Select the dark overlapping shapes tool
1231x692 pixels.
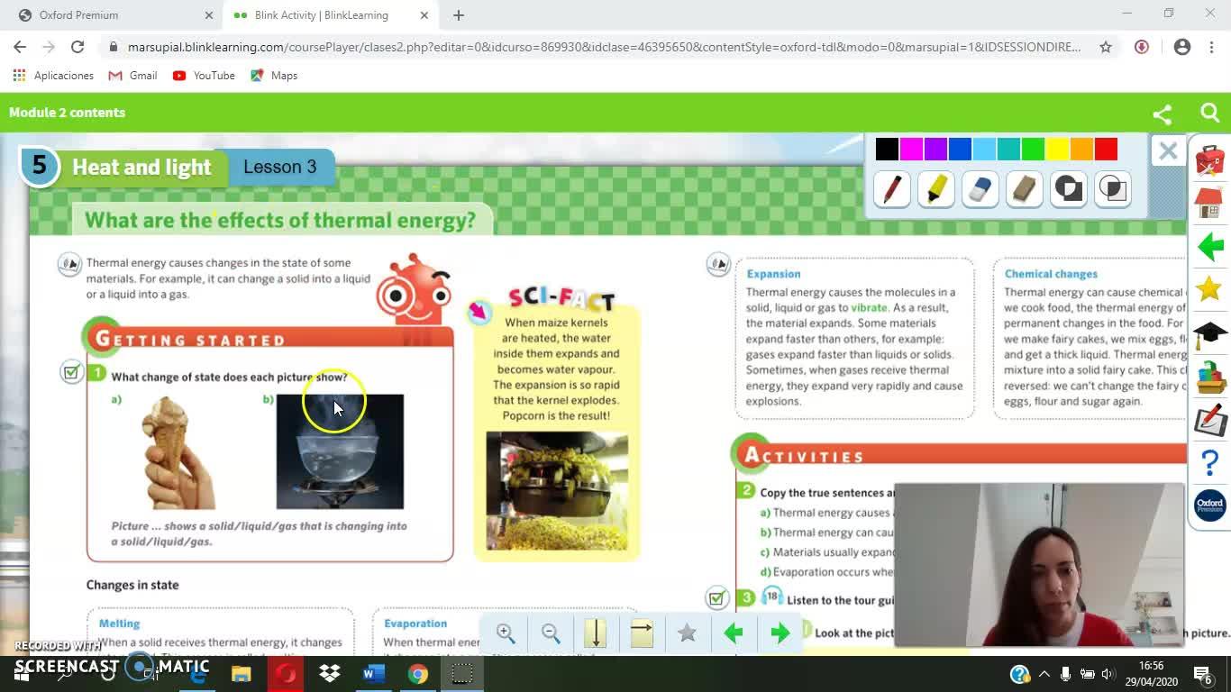point(1068,189)
